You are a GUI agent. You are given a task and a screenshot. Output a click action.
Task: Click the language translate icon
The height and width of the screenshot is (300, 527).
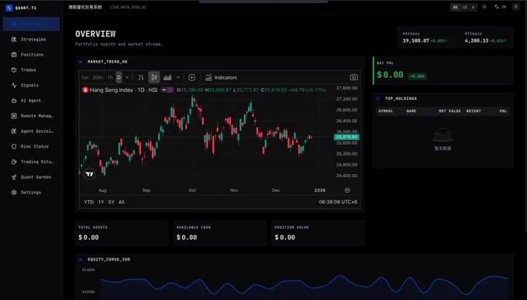[497, 7]
